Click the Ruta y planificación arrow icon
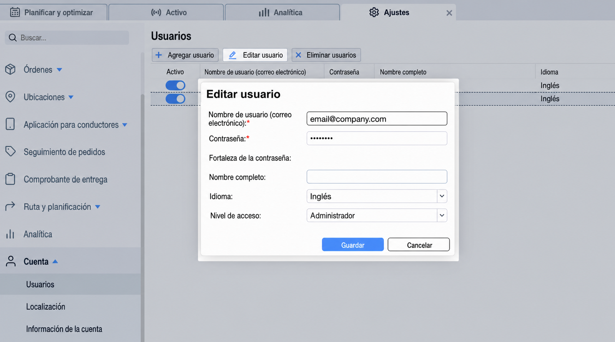 point(10,207)
